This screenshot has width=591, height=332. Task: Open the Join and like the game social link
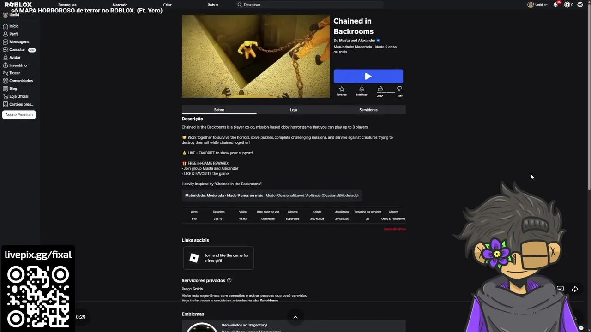tap(218, 258)
